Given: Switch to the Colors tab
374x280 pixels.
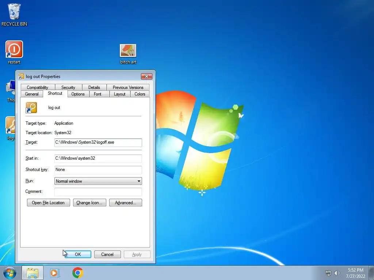Looking at the screenshot, I should click(x=140, y=94).
